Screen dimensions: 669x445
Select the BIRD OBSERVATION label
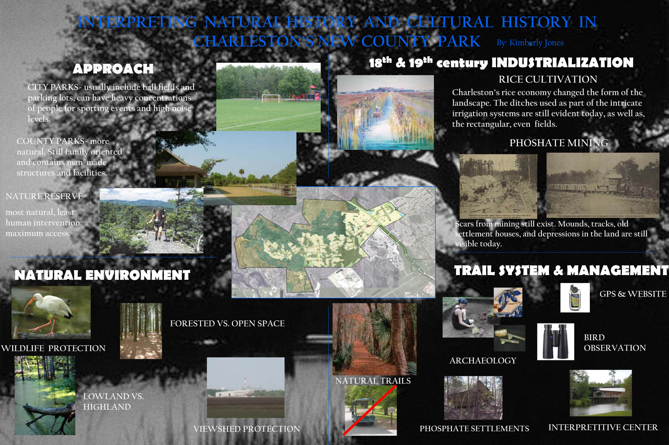tap(615, 343)
